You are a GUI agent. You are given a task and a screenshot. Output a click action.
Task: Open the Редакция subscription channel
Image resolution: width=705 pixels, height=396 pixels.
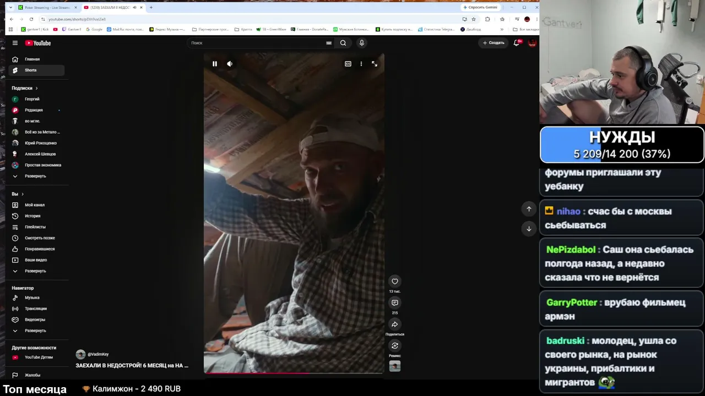click(x=36, y=110)
